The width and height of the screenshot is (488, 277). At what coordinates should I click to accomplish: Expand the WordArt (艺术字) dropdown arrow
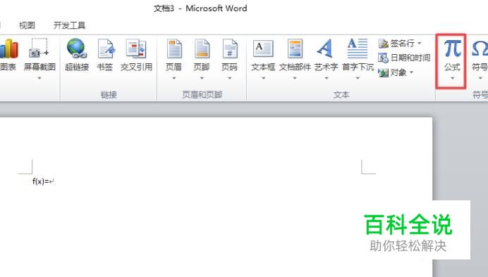click(327, 78)
